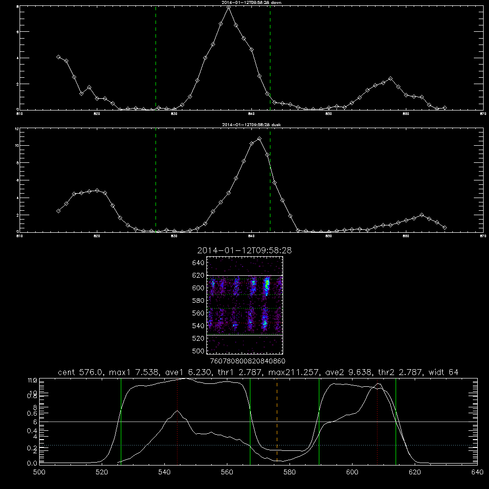Click the "2014-01-12T09:58:28" title above the spectral image

(244, 250)
